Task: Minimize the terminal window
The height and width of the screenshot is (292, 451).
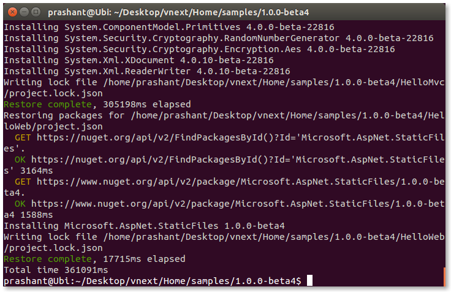Action: (24, 12)
